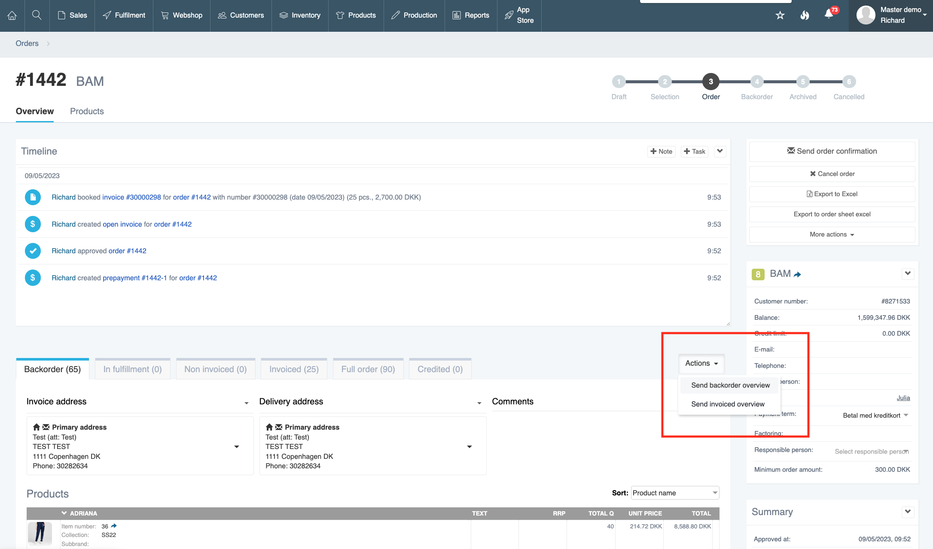Click the flame icon in top bar

point(805,15)
